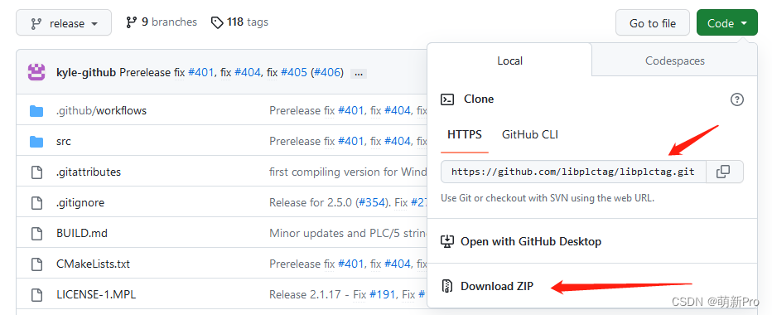The height and width of the screenshot is (315, 772).
Task: Click Download ZIP
Action: 497,286
